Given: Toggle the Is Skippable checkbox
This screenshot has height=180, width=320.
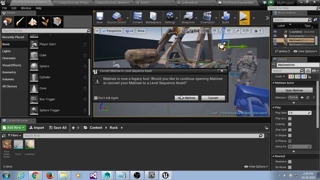Looking at the screenshot, I should pyautogui.click(x=290, y=135).
